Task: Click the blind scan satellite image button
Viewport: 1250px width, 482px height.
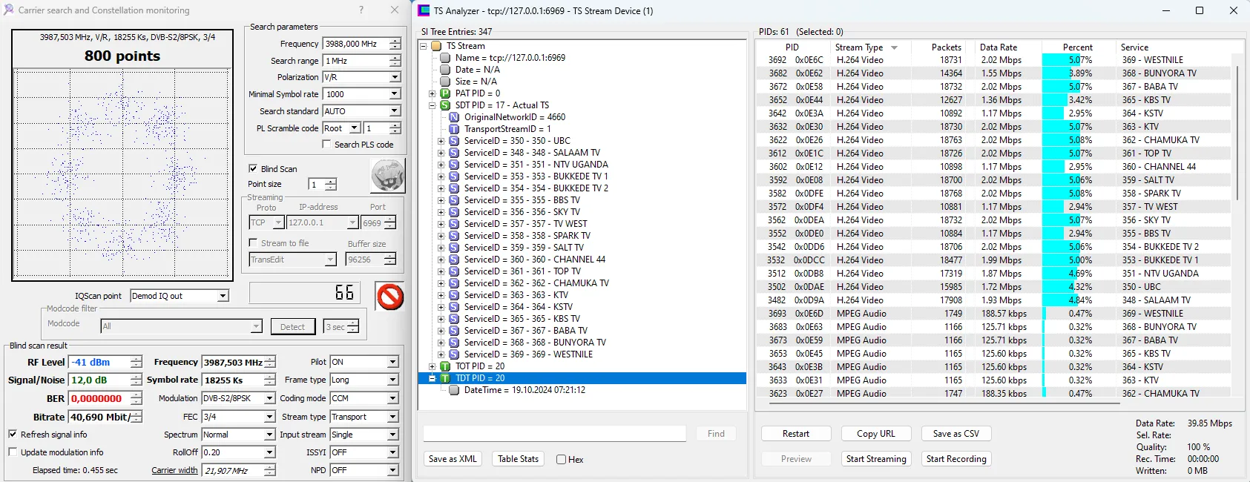Action: point(387,176)
